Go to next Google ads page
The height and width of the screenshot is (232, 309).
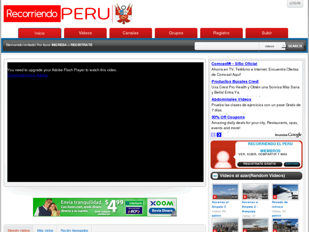[219, 135]
